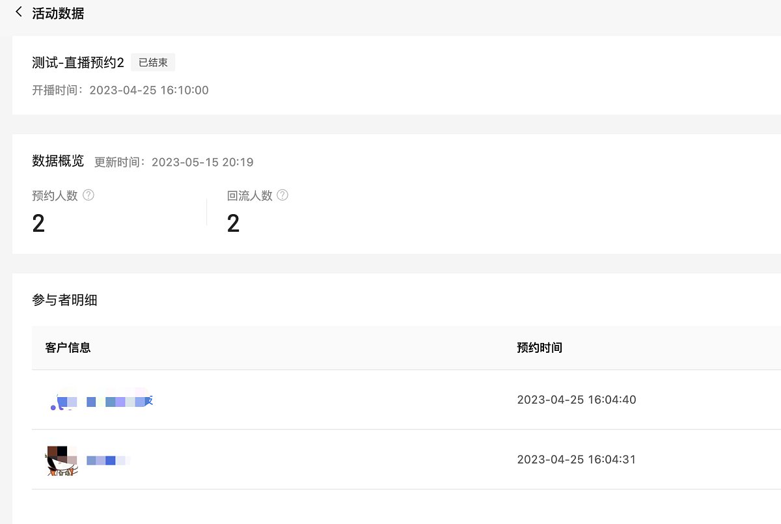Screen dimensions: 781x524
Task: Click the 测试-直播预约2 activity title
Action: pos(78,62)
